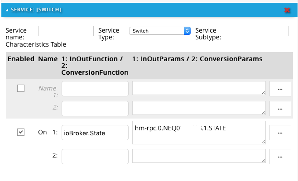Screen dimensions: 298x181
Task: Focus the Name 1 InOutParams textarea
Action: click(x=199, y=89)
